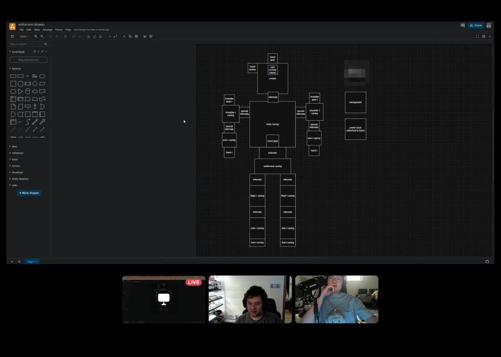
Task: Open the View menu
Action: coord(37,30)
